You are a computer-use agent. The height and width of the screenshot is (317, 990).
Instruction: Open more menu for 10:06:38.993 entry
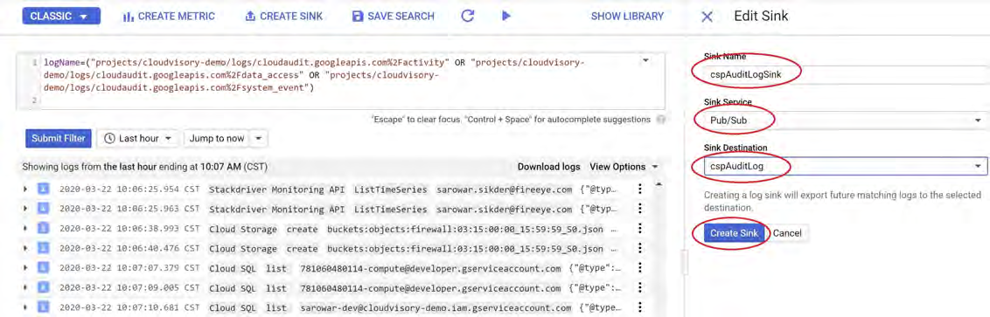coord(639,229)
